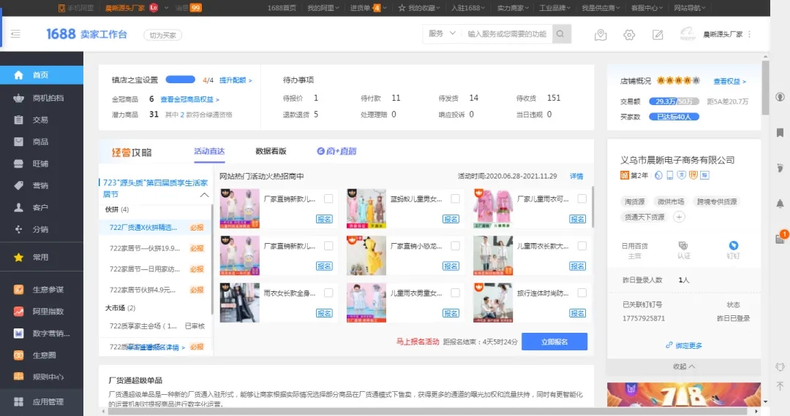
Task: Check the box for 儿童雨衣长款大 product
Action: click(x=582, y=246)
